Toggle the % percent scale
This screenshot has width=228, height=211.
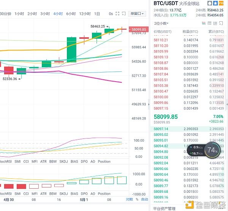point(138,199)
